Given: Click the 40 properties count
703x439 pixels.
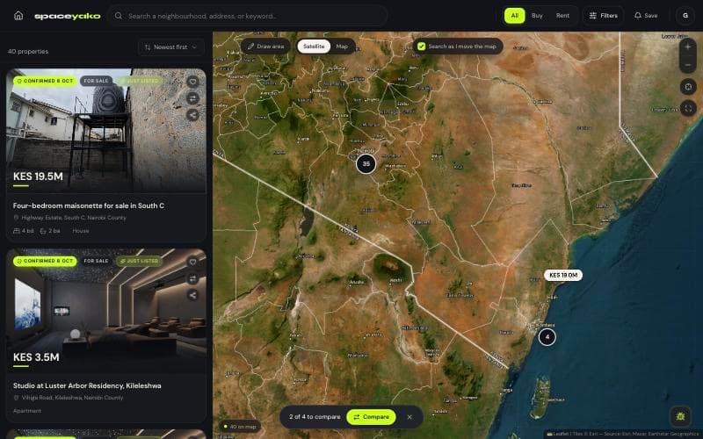Looking at the screenshot, I should point(28,52).
